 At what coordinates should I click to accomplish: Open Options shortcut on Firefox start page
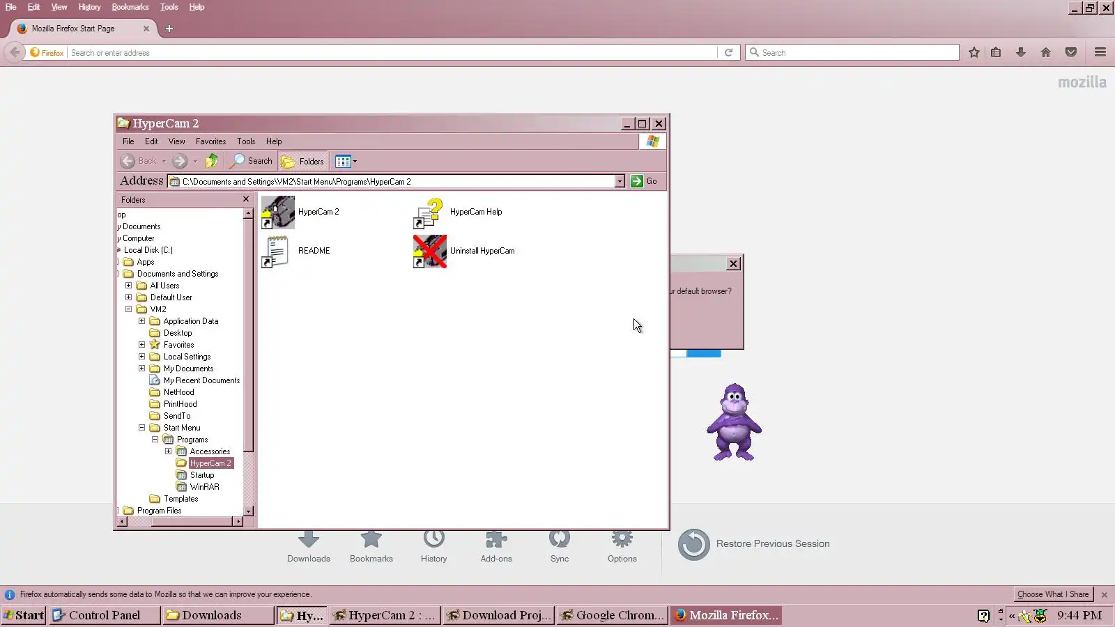click(x=622, y=547)
